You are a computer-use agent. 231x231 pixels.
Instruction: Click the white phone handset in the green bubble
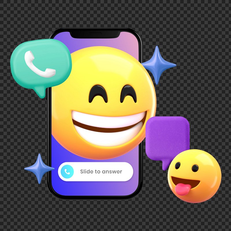click(40, 64)
